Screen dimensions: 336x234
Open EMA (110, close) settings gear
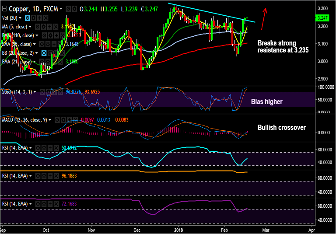tap(51, 35)
